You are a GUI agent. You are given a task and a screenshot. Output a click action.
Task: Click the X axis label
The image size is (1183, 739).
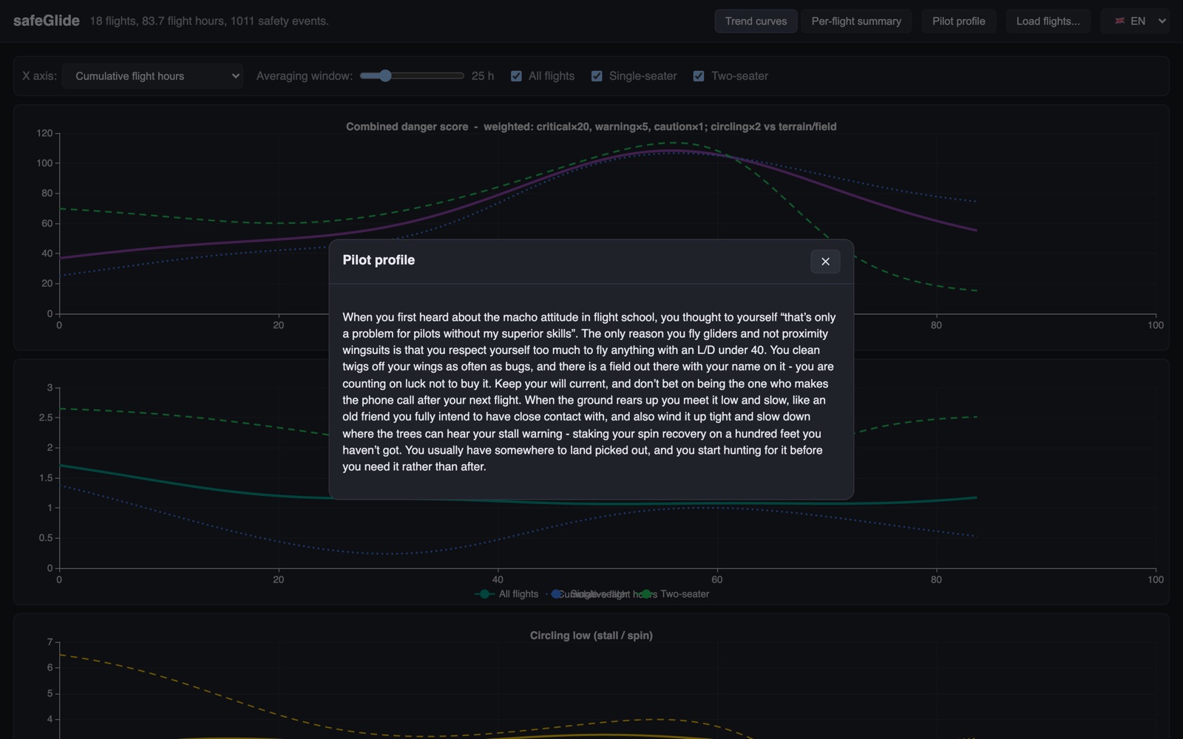pyautogui.click(x=39, y=76)
